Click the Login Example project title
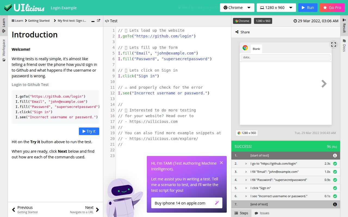The height and width of the screenshot is (217, 348). click(64, 8)
